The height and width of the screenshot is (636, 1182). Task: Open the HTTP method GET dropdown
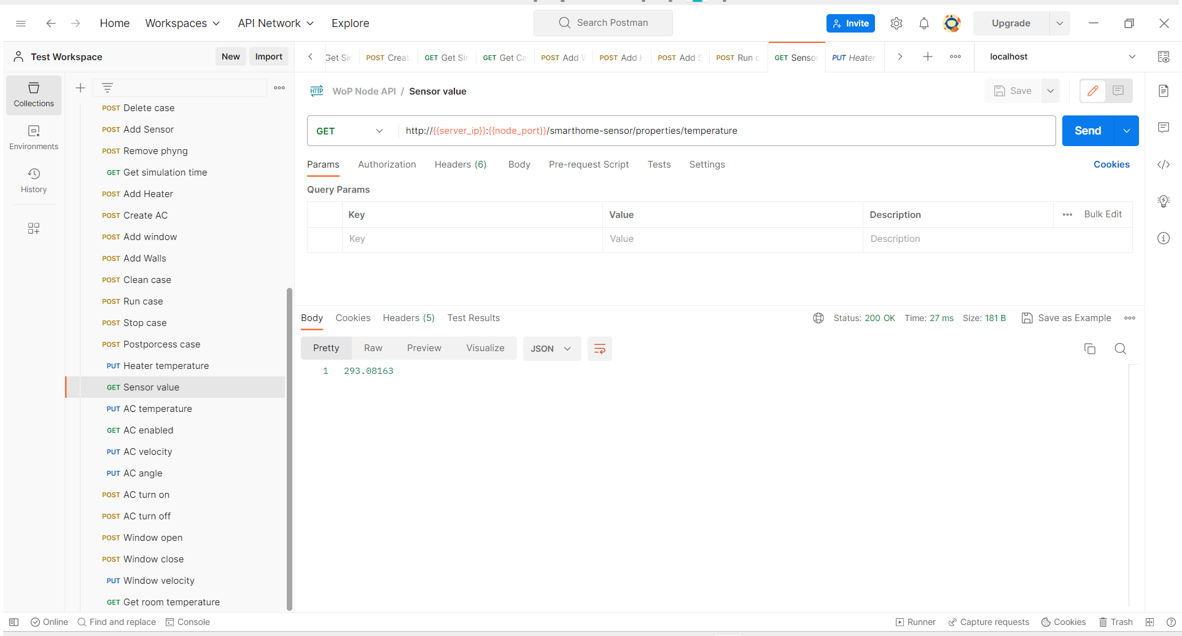click(x=349, y=131)
